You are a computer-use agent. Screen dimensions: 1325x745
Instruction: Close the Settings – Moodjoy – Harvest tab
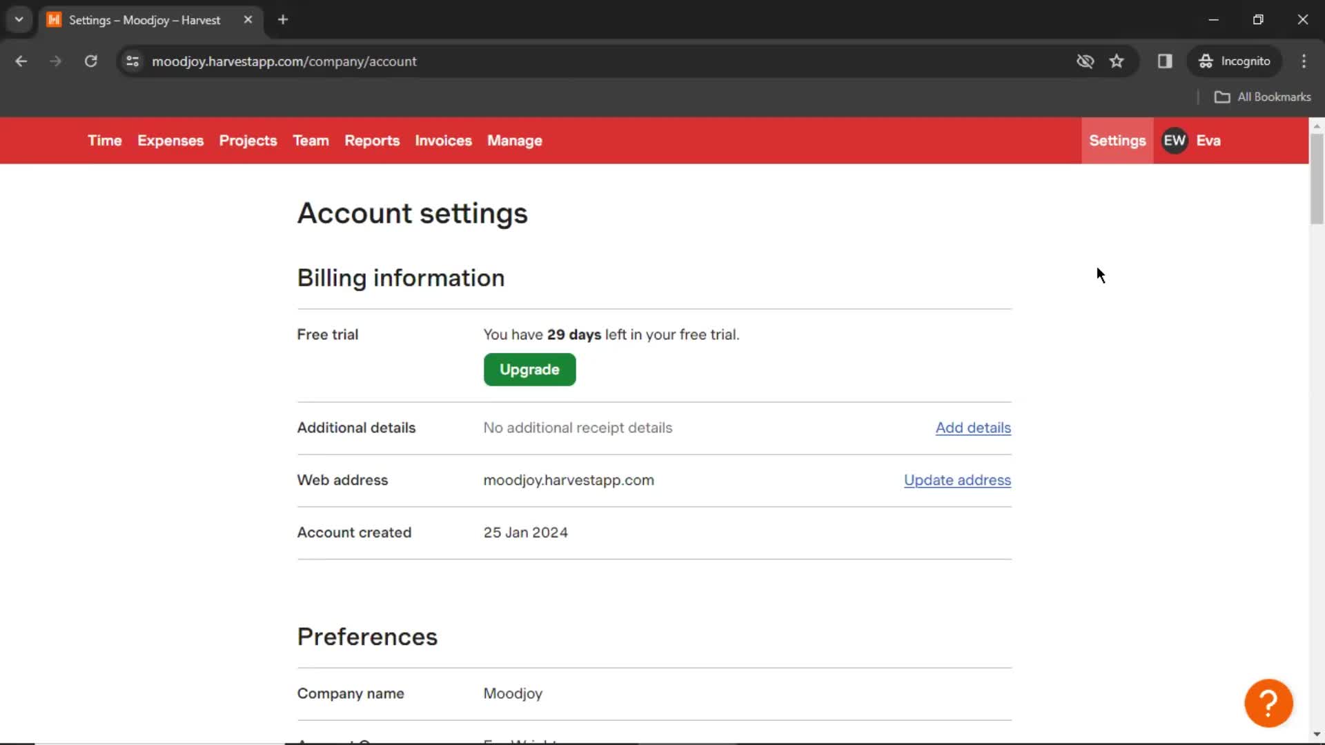[248, 19]
